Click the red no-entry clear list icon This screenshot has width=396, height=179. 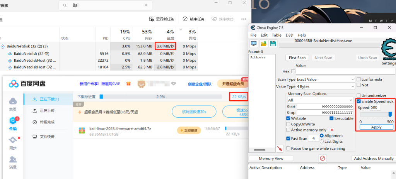click(x=322, y=158)
